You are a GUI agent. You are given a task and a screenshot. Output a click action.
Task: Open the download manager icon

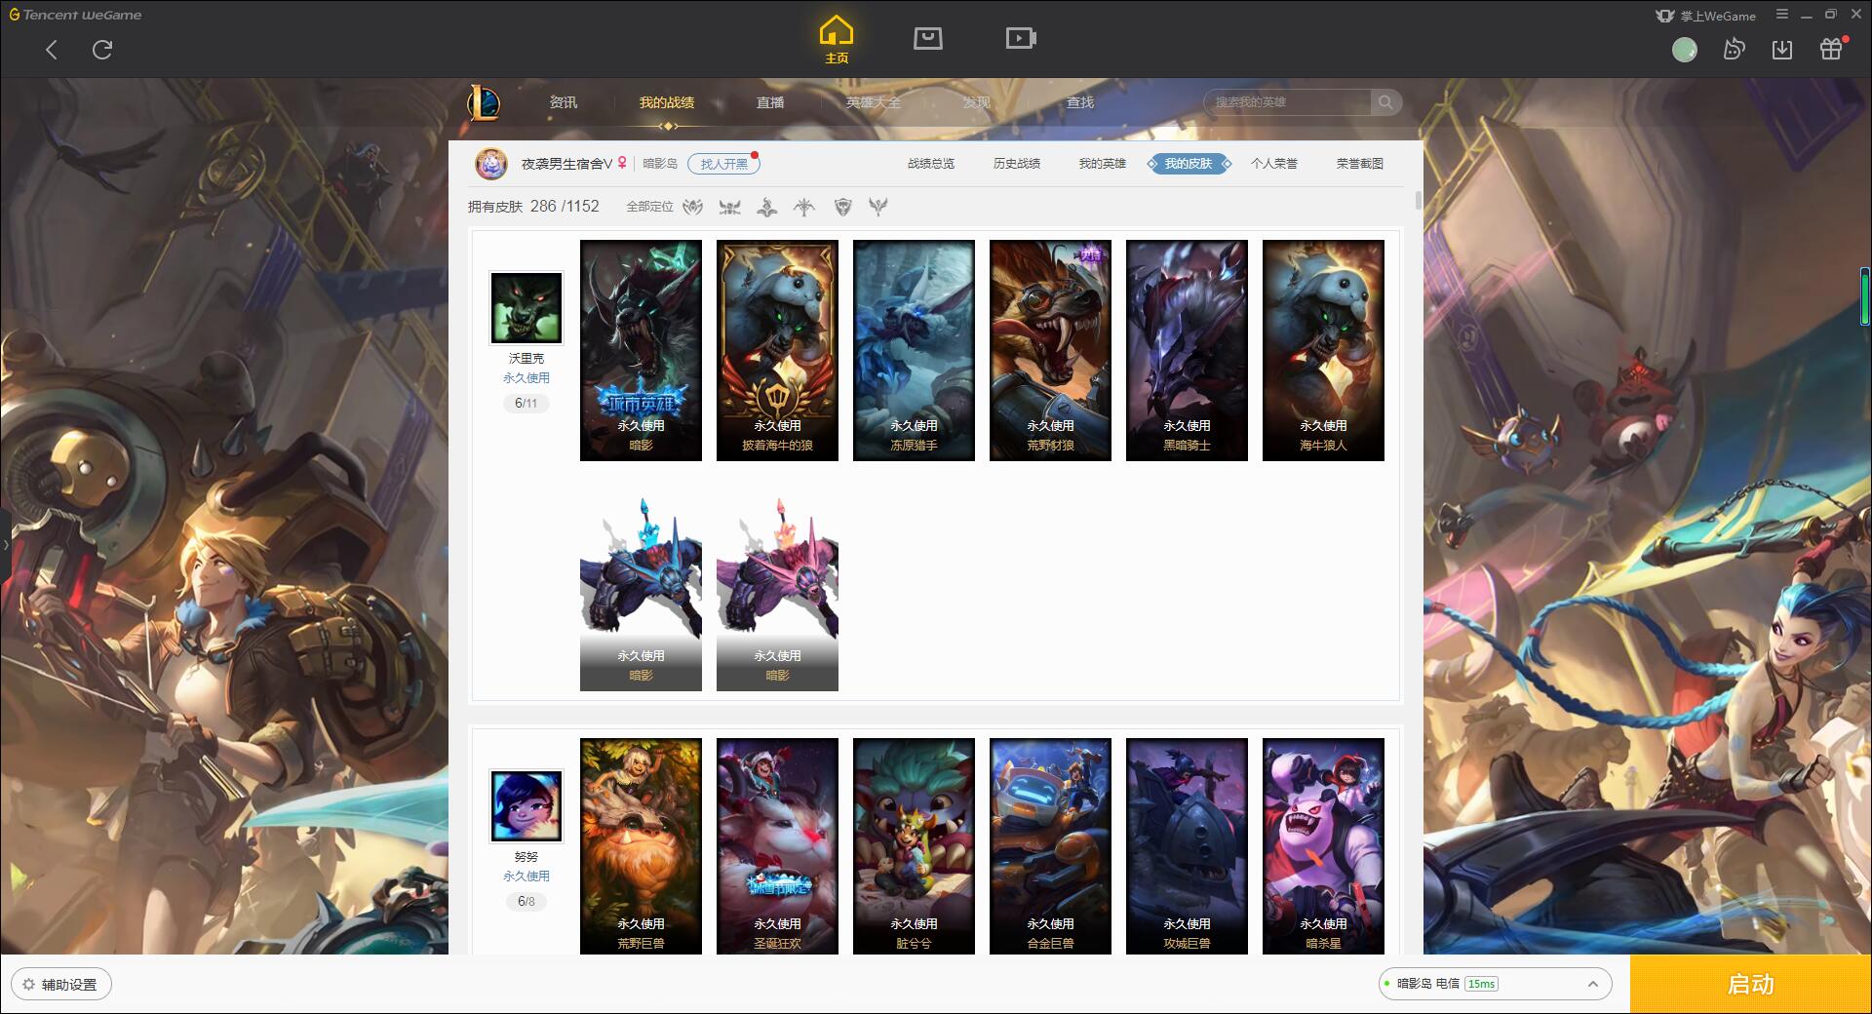pos(1782,49)
